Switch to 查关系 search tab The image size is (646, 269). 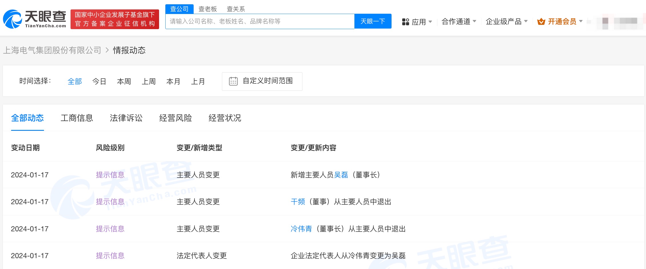tap(236, 9)
